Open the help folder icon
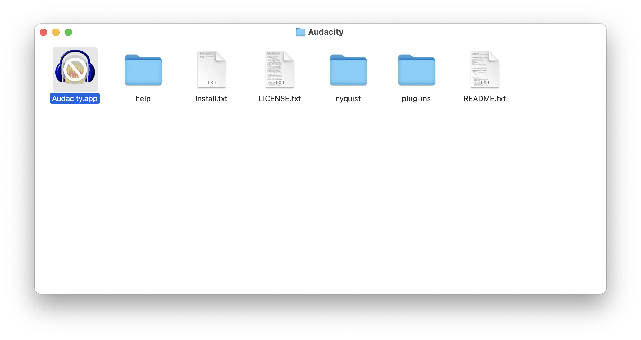This screenshot has height=340, width=641. pyautogui.click(x=143, y=70)
